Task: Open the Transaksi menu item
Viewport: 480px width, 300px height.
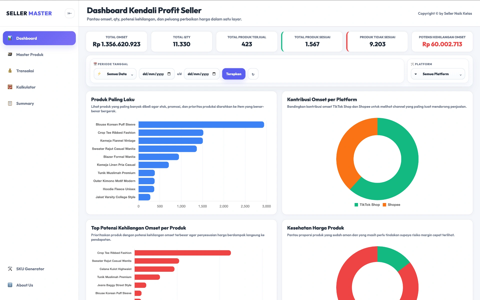Action: [39, 71]
